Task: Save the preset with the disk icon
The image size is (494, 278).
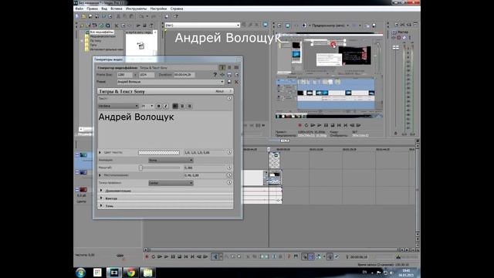Action: 229,82
